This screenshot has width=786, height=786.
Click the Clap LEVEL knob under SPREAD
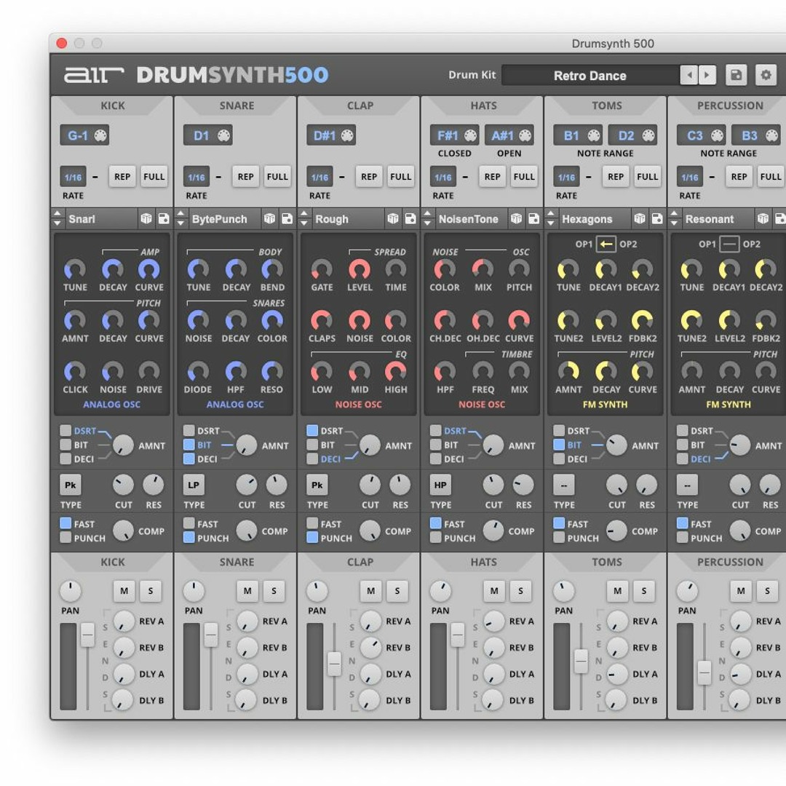click(x=360, y=270)
